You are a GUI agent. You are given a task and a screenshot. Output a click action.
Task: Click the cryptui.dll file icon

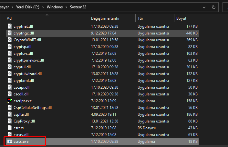click(x=10, y=67)
